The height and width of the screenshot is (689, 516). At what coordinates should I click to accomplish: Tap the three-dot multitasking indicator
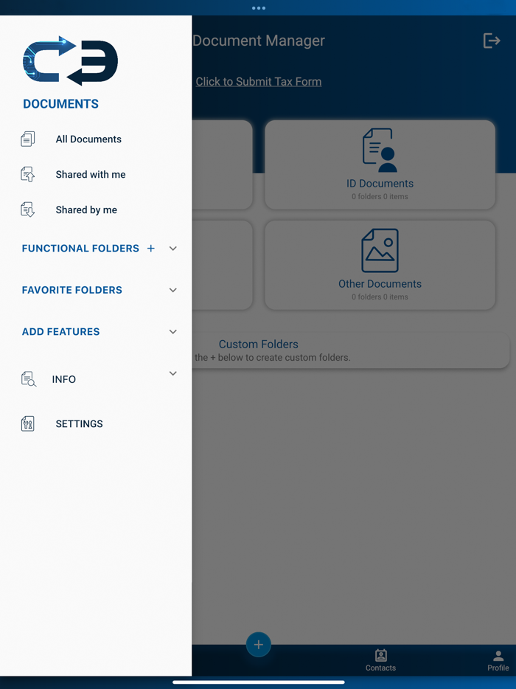(258, 8)
